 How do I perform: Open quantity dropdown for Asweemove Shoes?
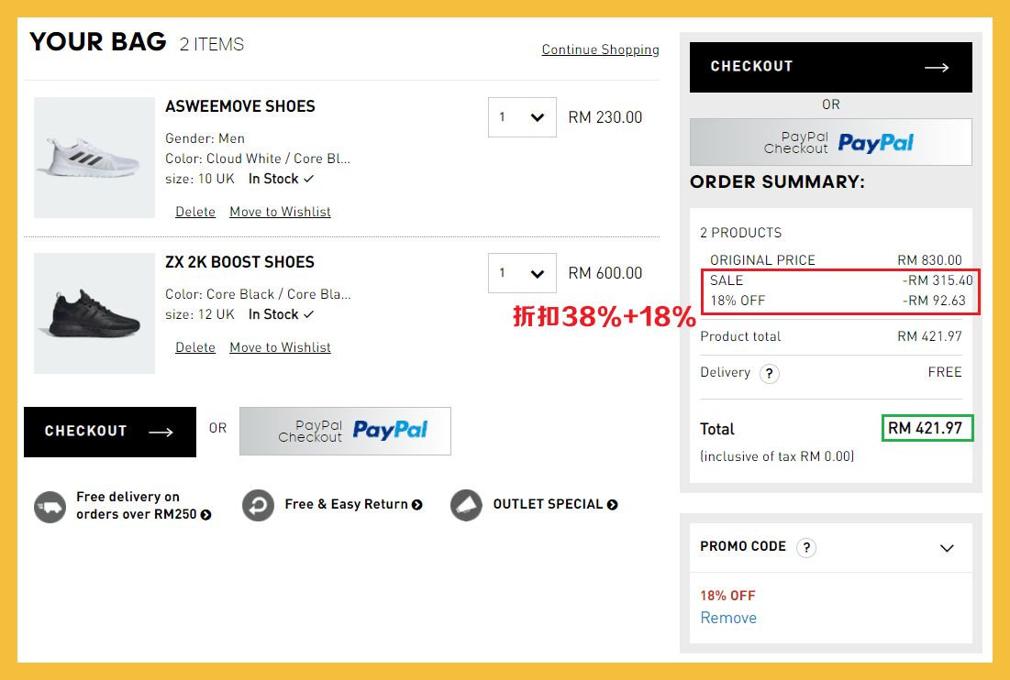522,117
